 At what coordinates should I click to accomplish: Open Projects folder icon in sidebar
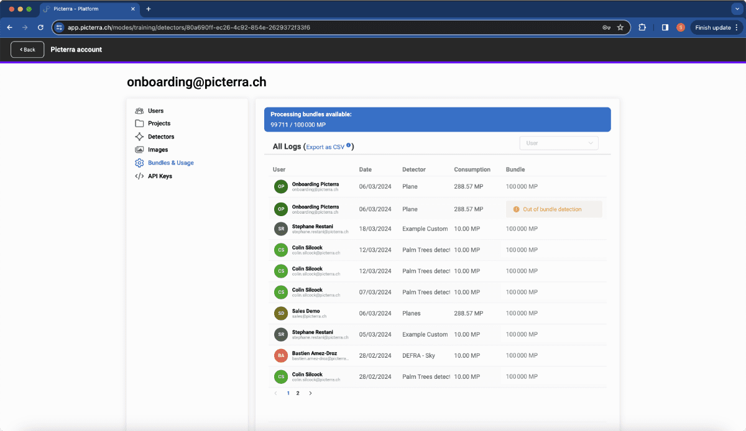tap(139, 123)
